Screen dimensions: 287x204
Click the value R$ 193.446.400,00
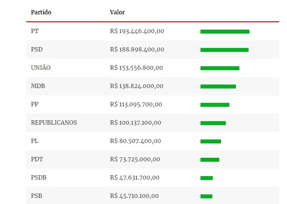click(x=137, y=31)
